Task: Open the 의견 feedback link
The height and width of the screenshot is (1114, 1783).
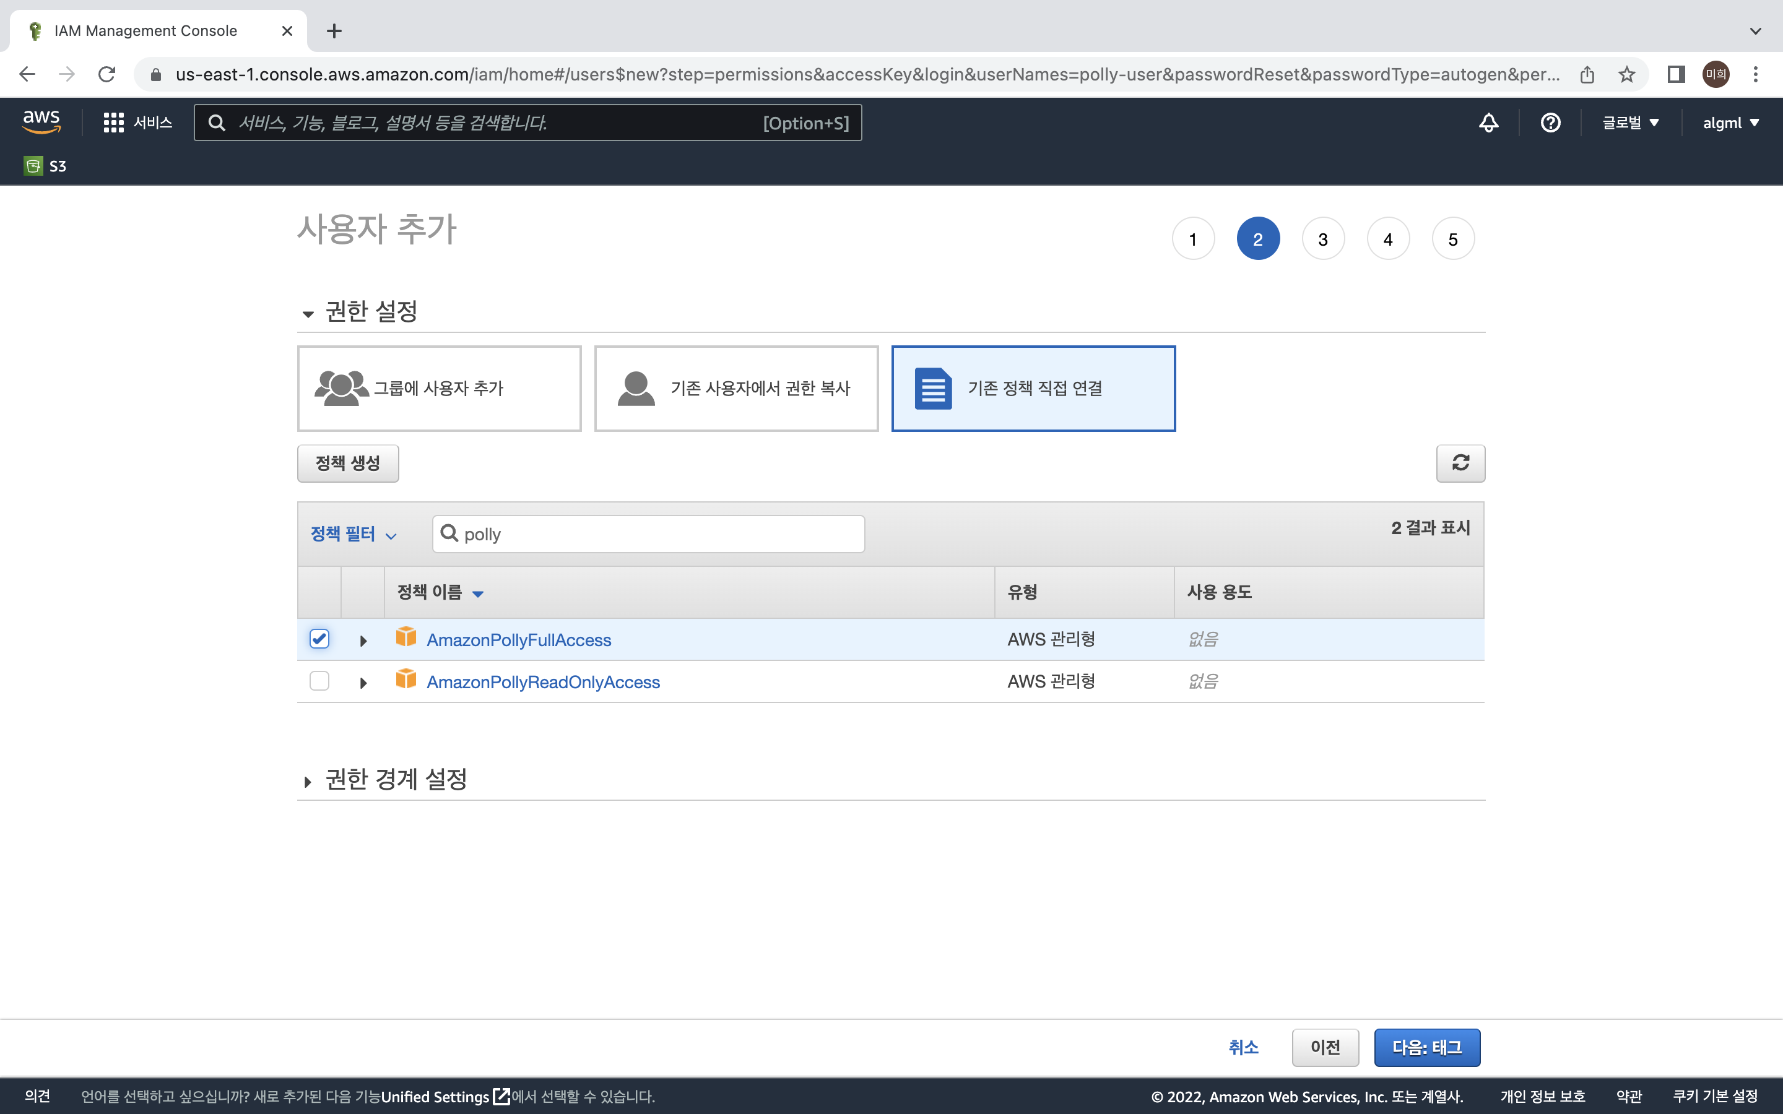Action: pos(38,1095)
